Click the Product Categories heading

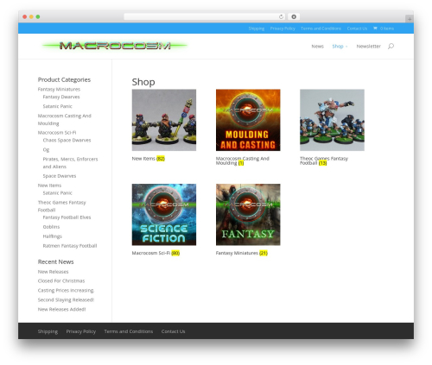[64, 79]
